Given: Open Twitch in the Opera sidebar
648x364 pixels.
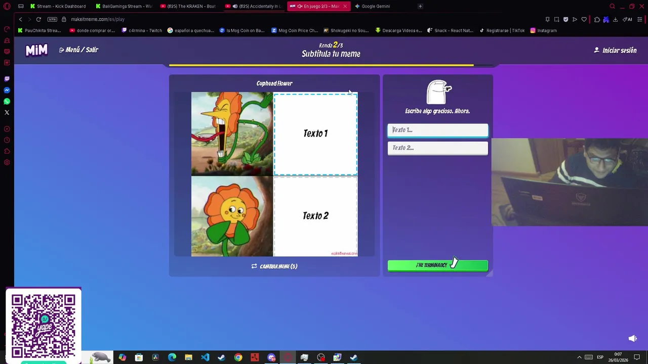Looking at the screenshot, I should (x=7, y=79).
